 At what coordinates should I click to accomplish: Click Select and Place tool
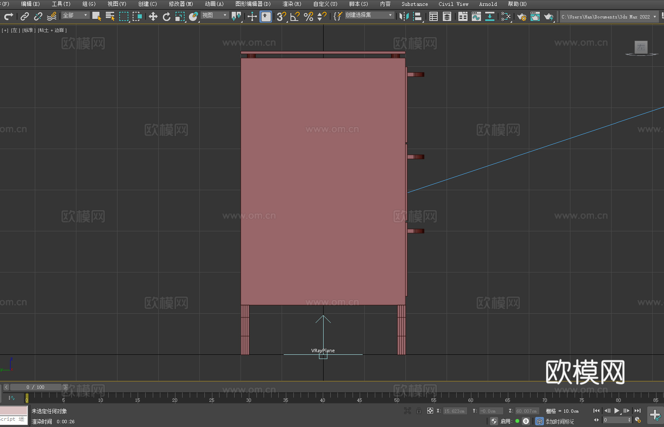pyautogui.click(x=193, y=16)
